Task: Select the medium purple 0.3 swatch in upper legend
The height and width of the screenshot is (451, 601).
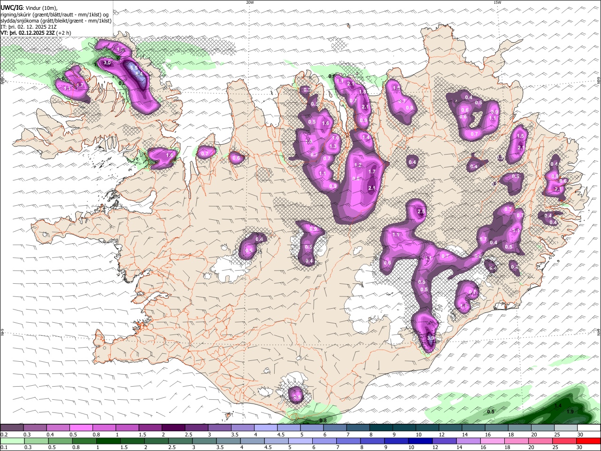Action: (x=35, y=428)
